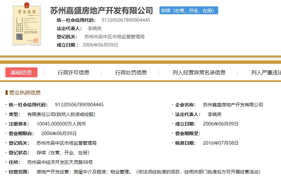Click the 营业执照信息 section heading
Image resolution: width=281 pixels, height=185 pixels.
[25, 92]
